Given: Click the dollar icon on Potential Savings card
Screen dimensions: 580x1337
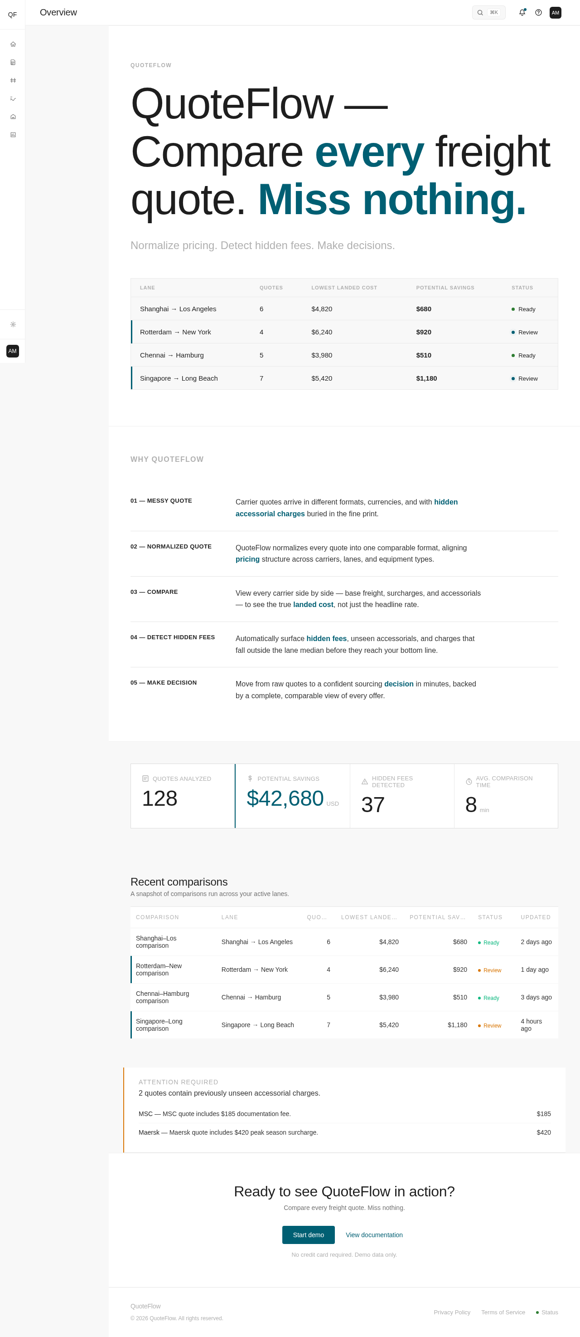Looking at the screenshot, I should point(250,779).
